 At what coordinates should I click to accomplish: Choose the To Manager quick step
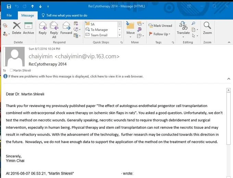(x=101, y=30)
